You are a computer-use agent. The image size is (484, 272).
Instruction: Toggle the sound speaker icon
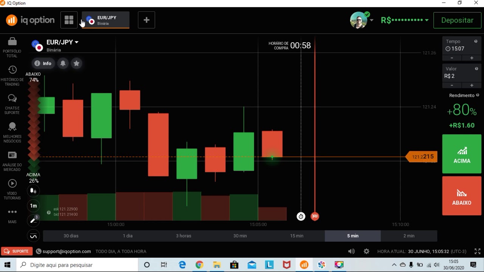[351, 251]
